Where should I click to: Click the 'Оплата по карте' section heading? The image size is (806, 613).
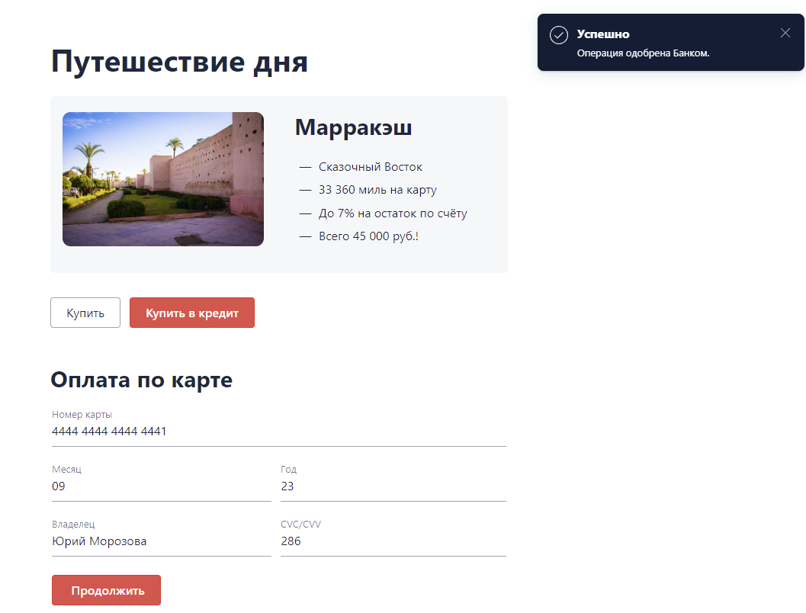(x=141, y=379)
